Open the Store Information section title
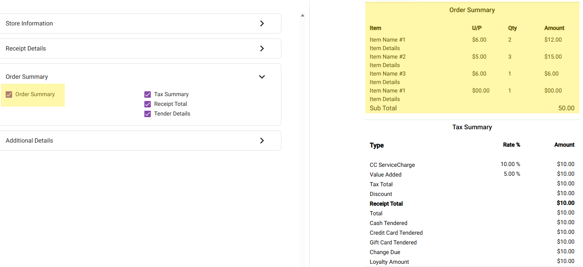 pyautogui.click(x=29, y=23)
